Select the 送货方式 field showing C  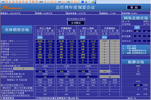[x=137, y=41]
